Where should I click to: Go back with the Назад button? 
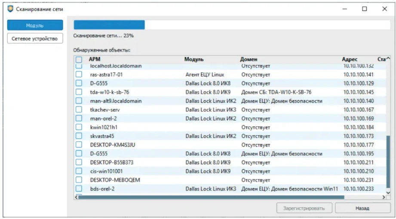[x=362, y=208]
